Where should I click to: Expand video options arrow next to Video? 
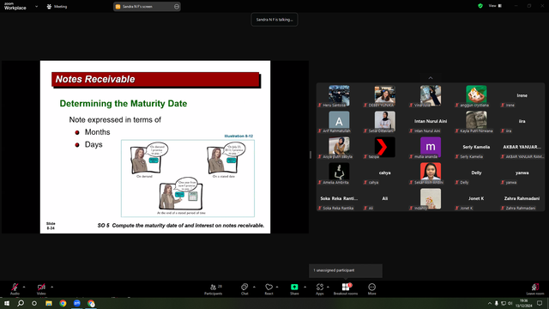pos(51,287)
